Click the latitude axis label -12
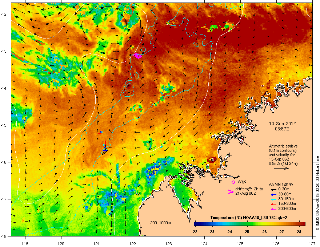The image size is (320, 247). pos(4,14)
